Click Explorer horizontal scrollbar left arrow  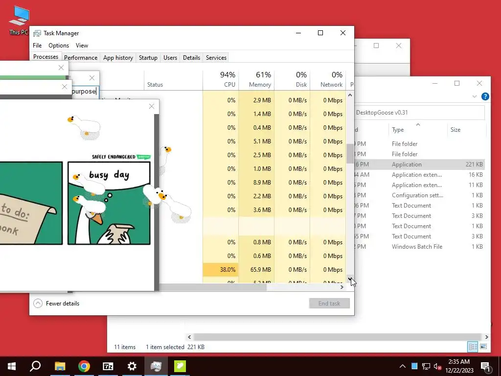pos(189,337)
